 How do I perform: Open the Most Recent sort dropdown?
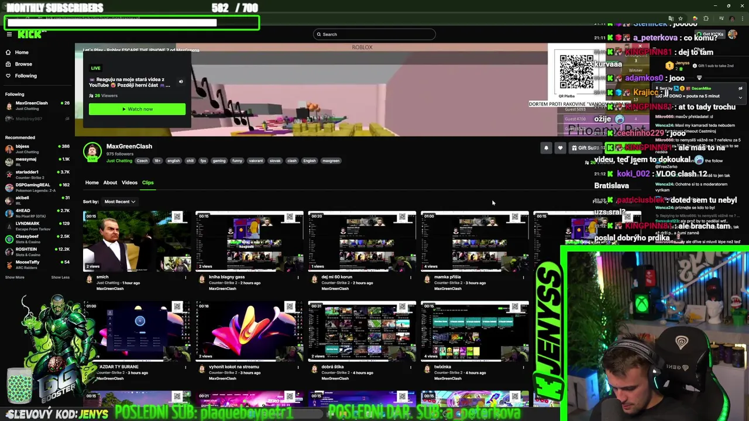(x=119, y=202)
